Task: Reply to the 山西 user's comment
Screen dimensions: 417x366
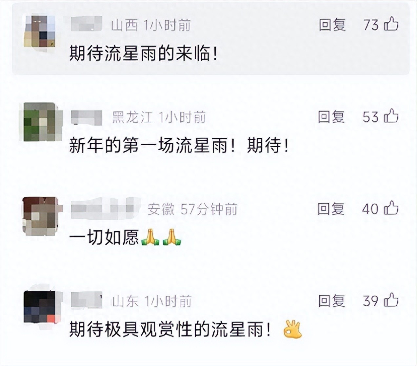Action: (x=332, y=25)
